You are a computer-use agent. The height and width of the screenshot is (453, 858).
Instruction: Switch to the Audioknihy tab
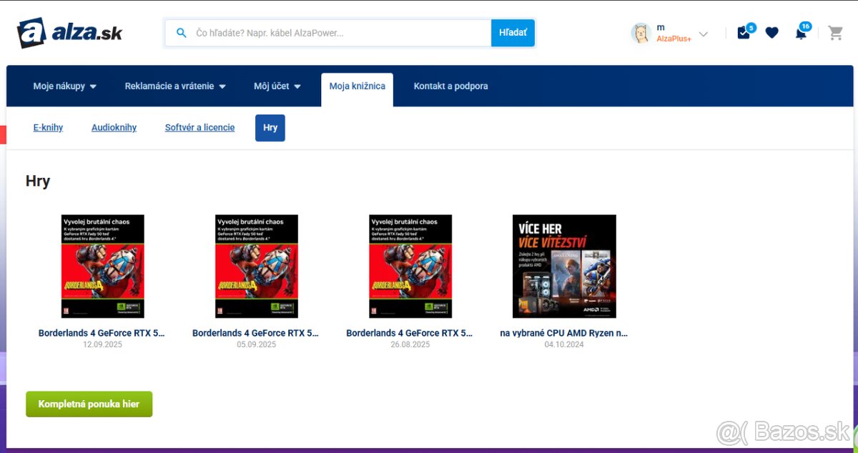[x=114, y=128]
